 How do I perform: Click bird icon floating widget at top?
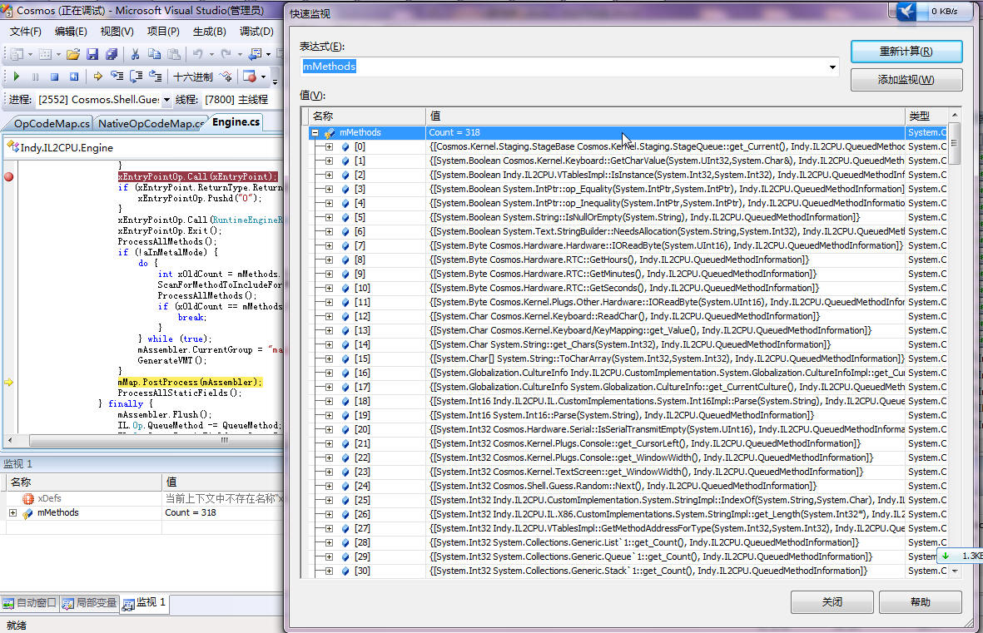906,11
